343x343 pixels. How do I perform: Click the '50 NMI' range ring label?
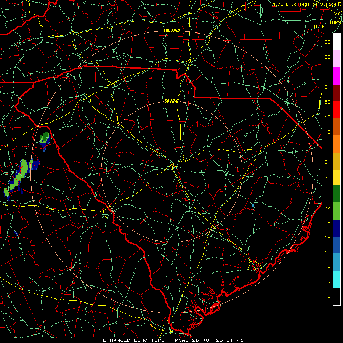point(171,101)
